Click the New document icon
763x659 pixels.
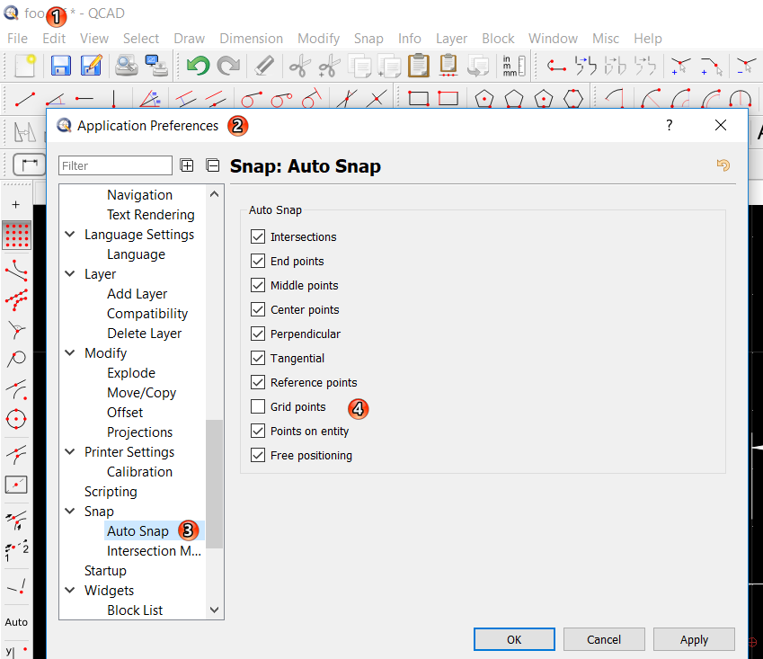(x=24, y=66)
